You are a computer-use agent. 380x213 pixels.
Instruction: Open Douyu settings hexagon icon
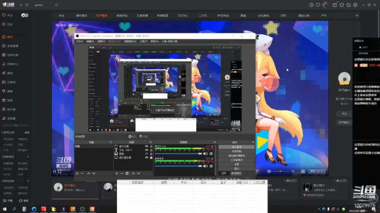355,5
